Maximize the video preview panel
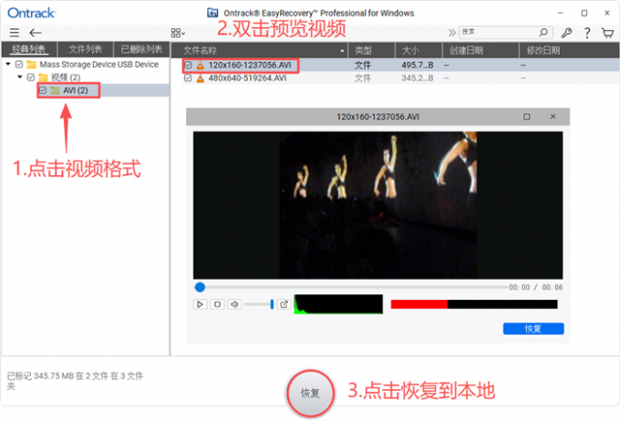 click(527, 117)
